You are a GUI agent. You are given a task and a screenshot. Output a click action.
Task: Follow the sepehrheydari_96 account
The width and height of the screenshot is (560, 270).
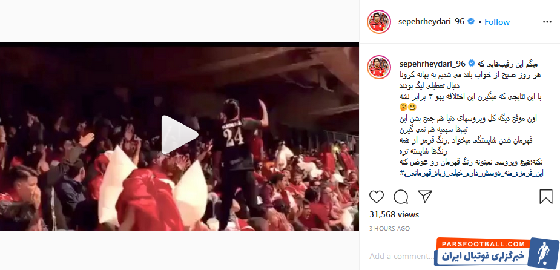[497, 22]
